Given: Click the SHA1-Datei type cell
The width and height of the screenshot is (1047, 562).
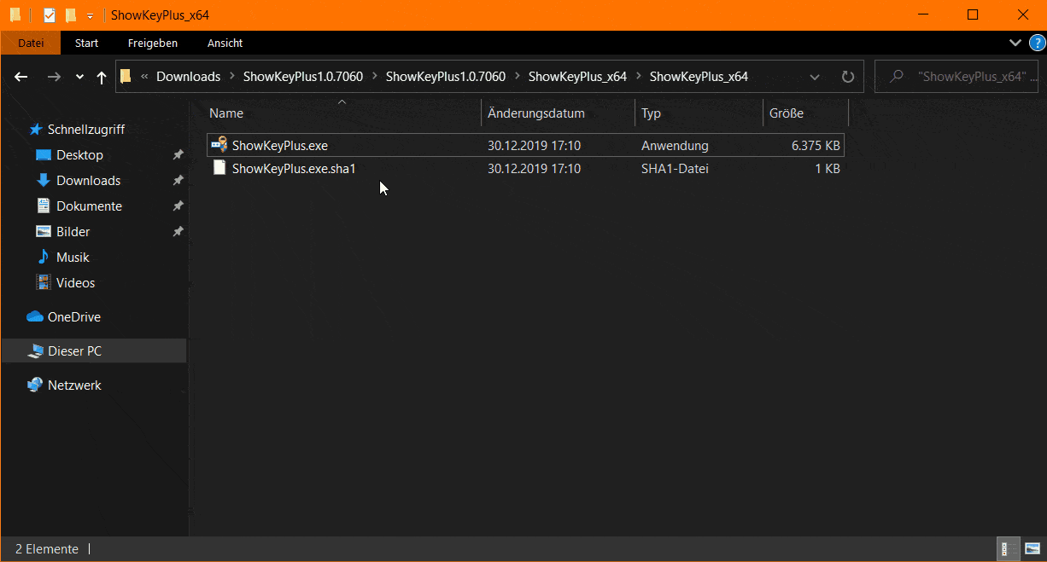Looking at the screenshot, I should click(675, 169).
